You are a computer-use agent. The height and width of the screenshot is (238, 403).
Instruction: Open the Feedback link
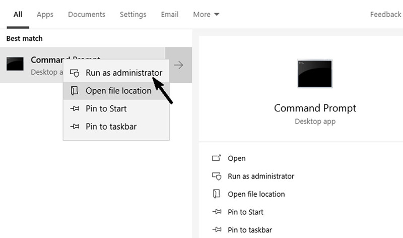(385, 15)
